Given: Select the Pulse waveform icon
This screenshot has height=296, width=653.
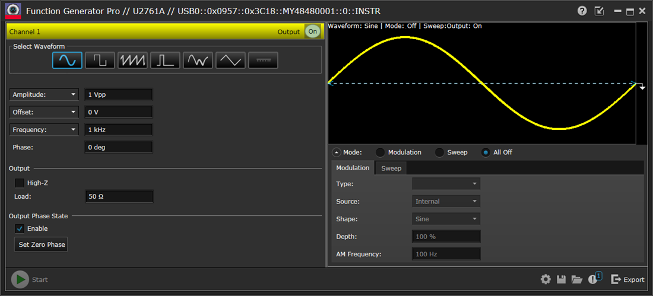Looking at the screenshot, I should coord(165,60).
